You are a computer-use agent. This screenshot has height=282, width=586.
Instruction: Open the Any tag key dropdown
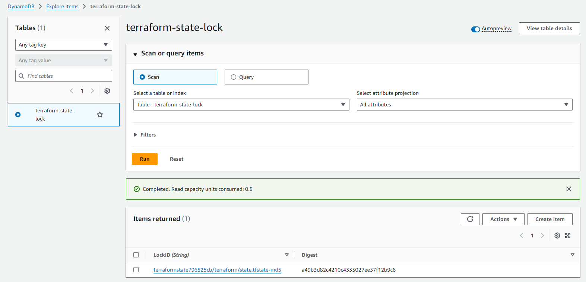point(64,45)
